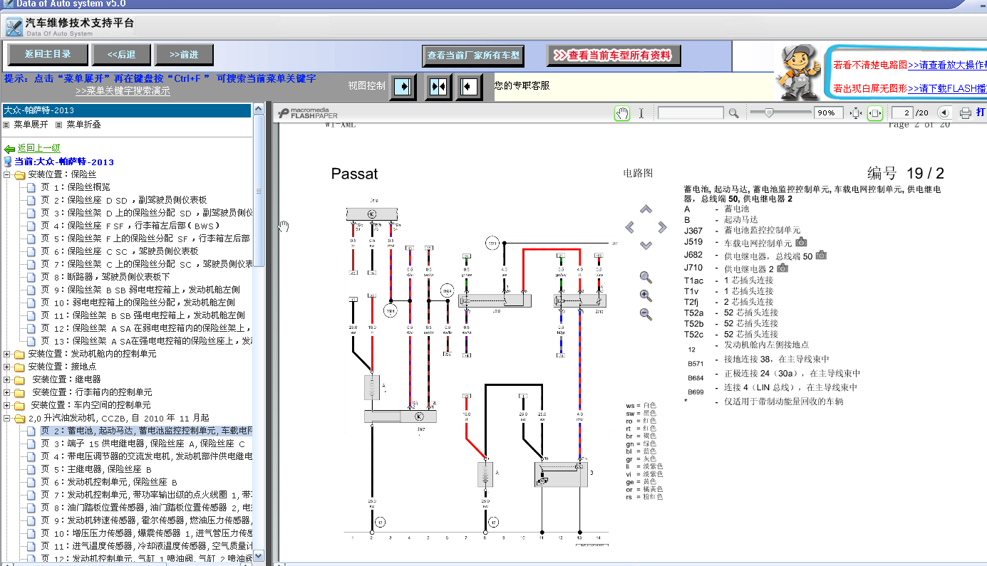The image size is (987, 566).
Task: Open 页 9：保险丝架 B SB 弱电电控箱上
Action: [x=140, y=290]
